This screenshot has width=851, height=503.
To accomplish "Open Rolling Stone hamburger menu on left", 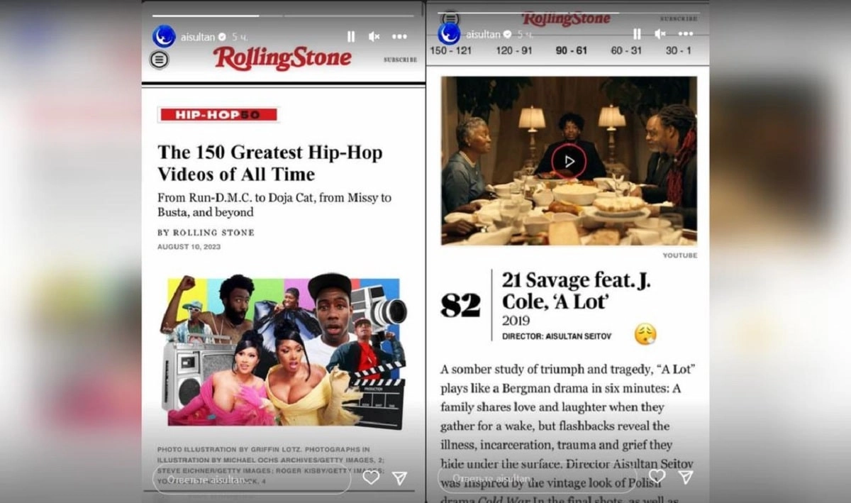I will coord(160,60).
